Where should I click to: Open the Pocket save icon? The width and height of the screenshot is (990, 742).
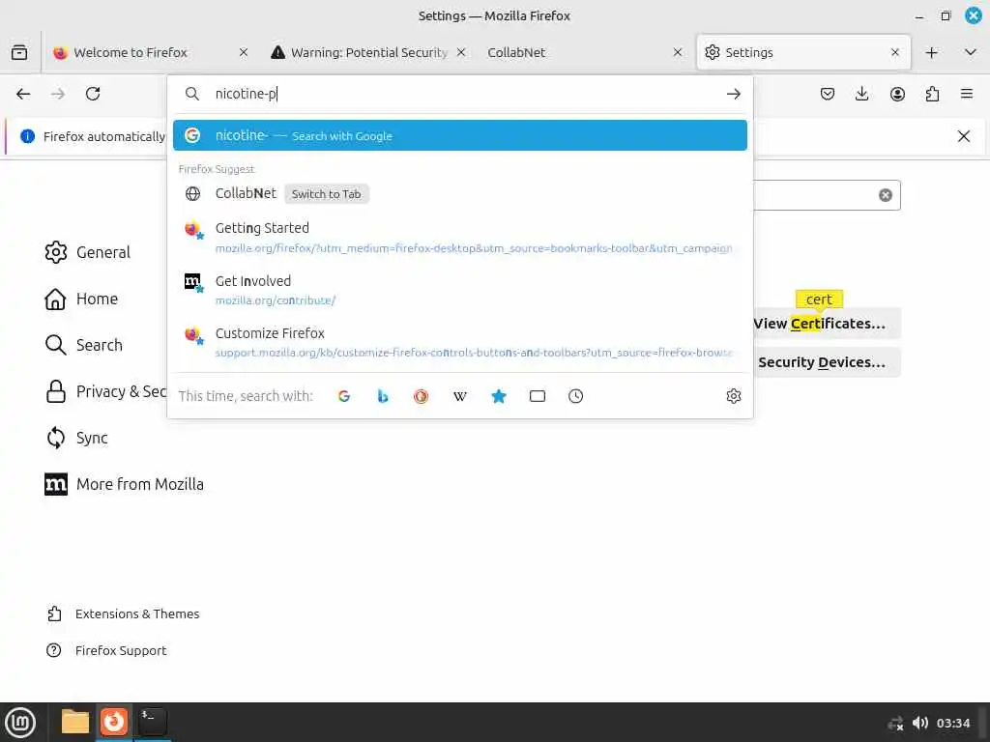828,94
